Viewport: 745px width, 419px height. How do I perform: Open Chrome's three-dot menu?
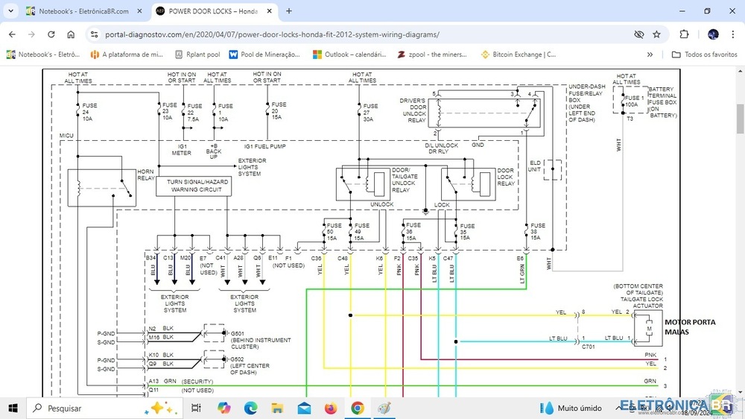(x=733, y=34)
